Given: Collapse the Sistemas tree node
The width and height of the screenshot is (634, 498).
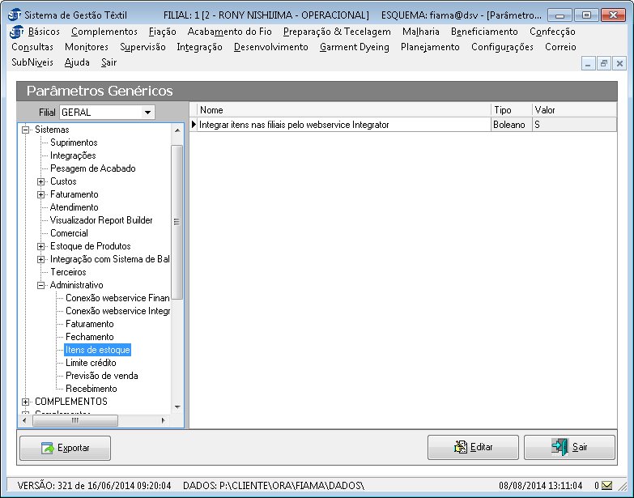Looking at the screenshot, I should [x=26, y=130].
